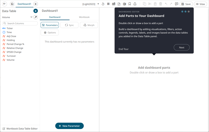Screen dimensions: 209x132
Task: Click the bookmark icon in toolbar
Action: click(130, 4)
